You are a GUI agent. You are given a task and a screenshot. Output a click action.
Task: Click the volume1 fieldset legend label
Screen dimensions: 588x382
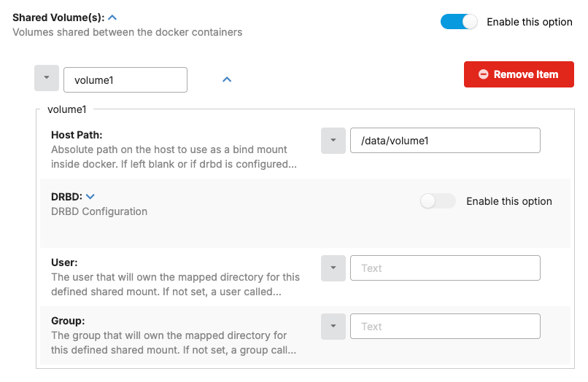pyautogui.click(x=66, y=109)
